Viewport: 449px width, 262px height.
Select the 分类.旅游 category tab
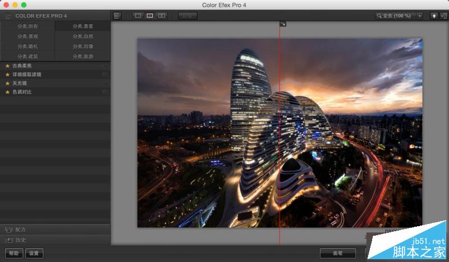point(83,57)
